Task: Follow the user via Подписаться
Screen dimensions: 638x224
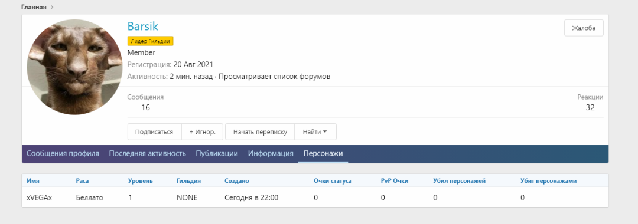Action: point(154,132)
